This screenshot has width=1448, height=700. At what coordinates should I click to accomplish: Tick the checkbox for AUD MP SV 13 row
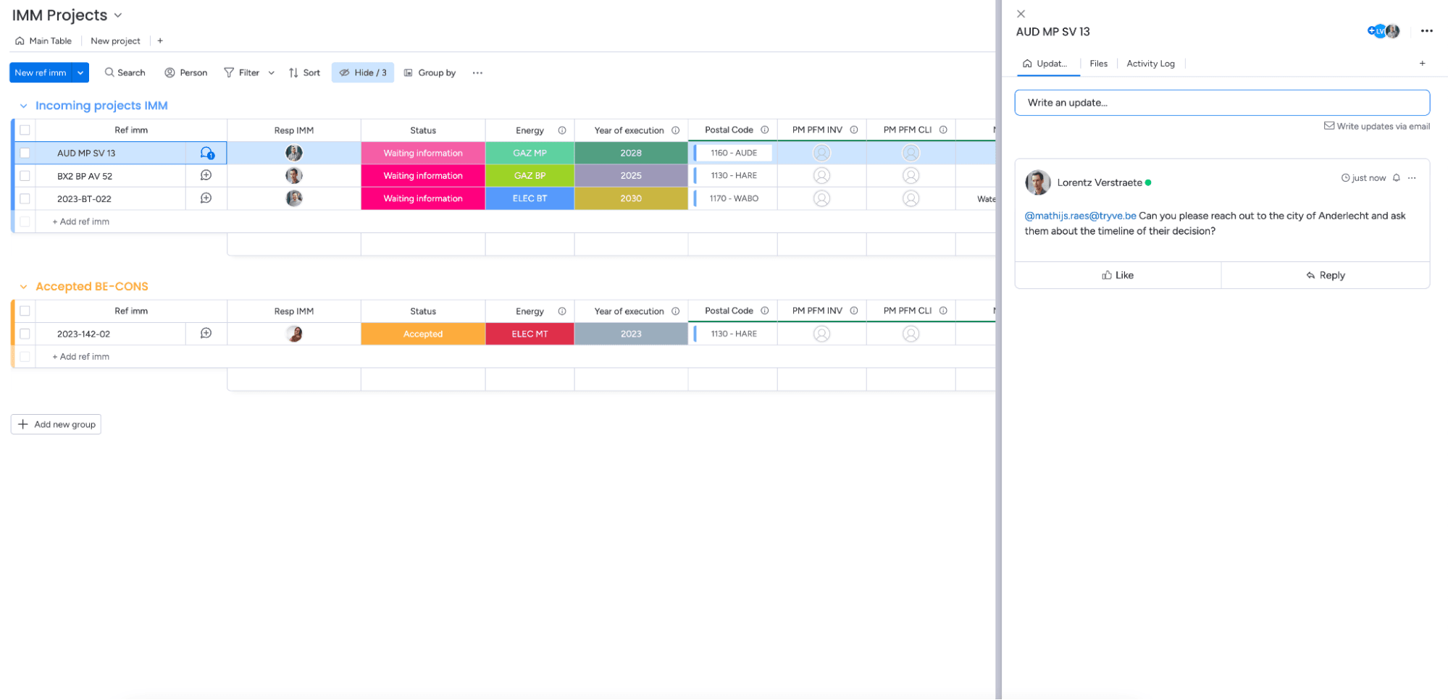pyautogui.click(x=25, y=153)
